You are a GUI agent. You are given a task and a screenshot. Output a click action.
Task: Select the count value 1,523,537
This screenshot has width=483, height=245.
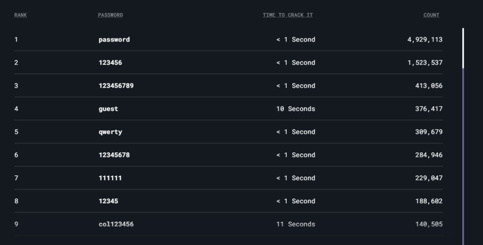click(425, 63)
